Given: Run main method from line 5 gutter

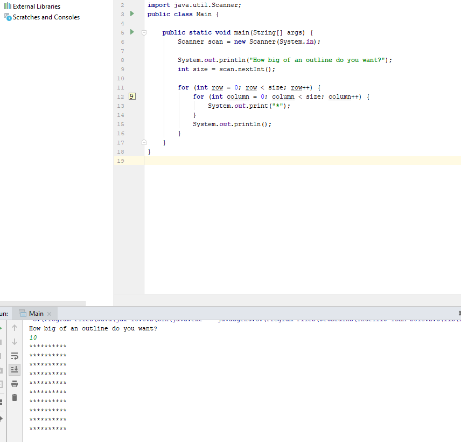Looking at the screenshot, I should (132, 32).
